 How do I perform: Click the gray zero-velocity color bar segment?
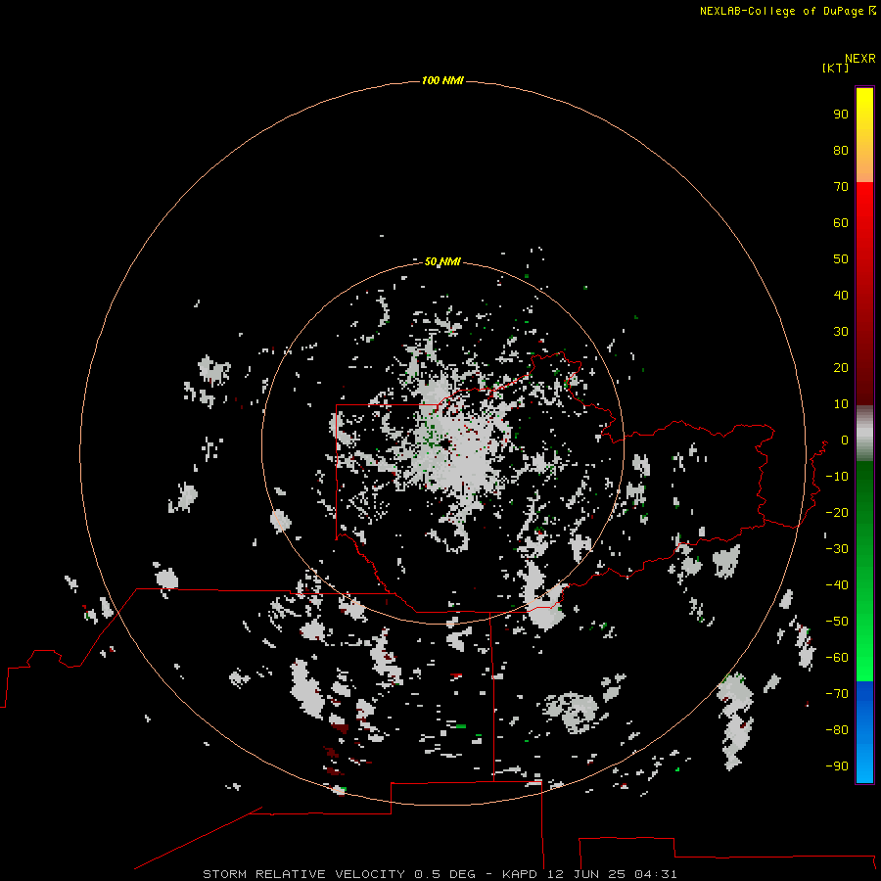click(864, 434)
